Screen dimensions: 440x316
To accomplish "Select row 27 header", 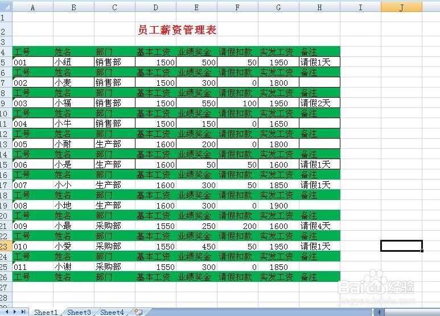I will 6,287.
